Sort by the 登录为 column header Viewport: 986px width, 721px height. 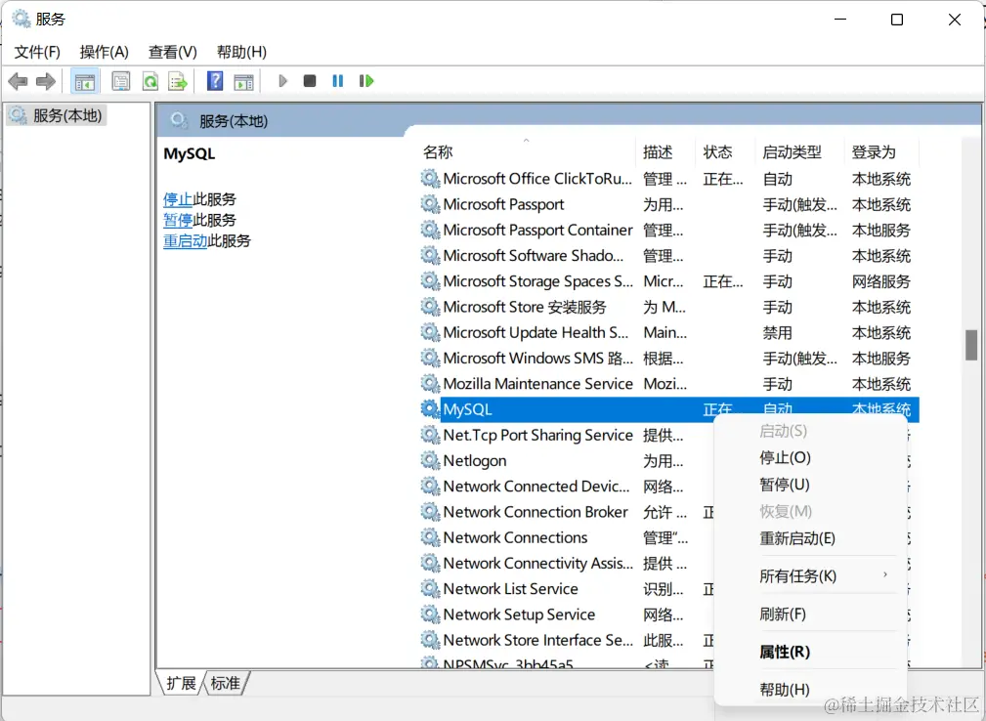880,151
